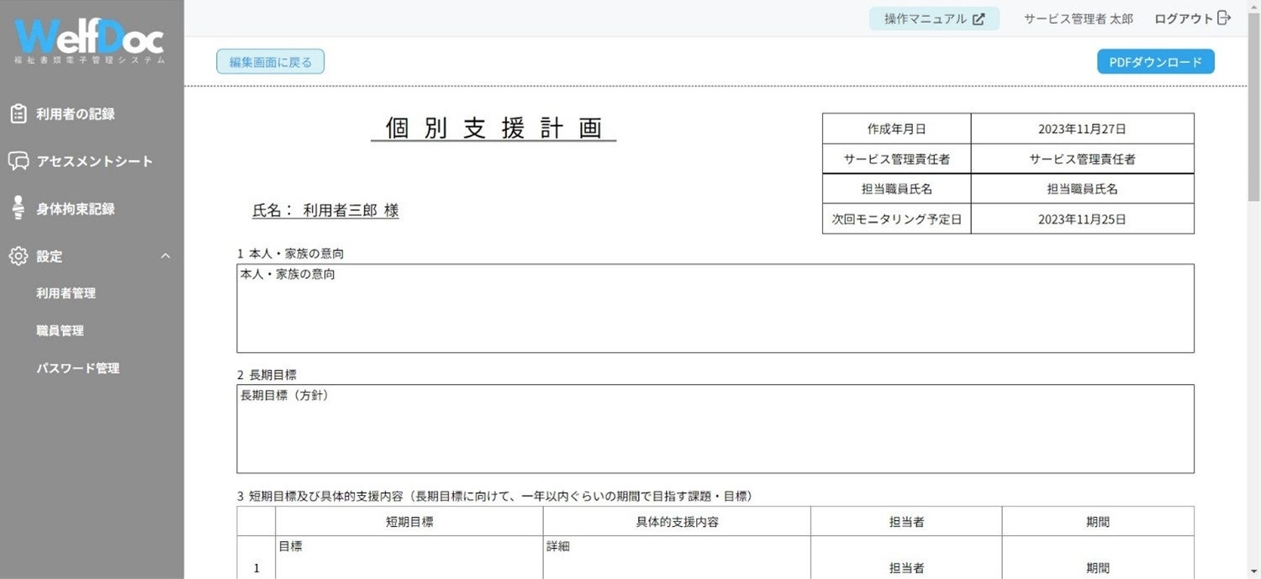Click the external link icon on 操作マニュアル
Image resolution: width=1261 pixels, height=579 pixels.
pyautogui.click(x=979, y=19)
